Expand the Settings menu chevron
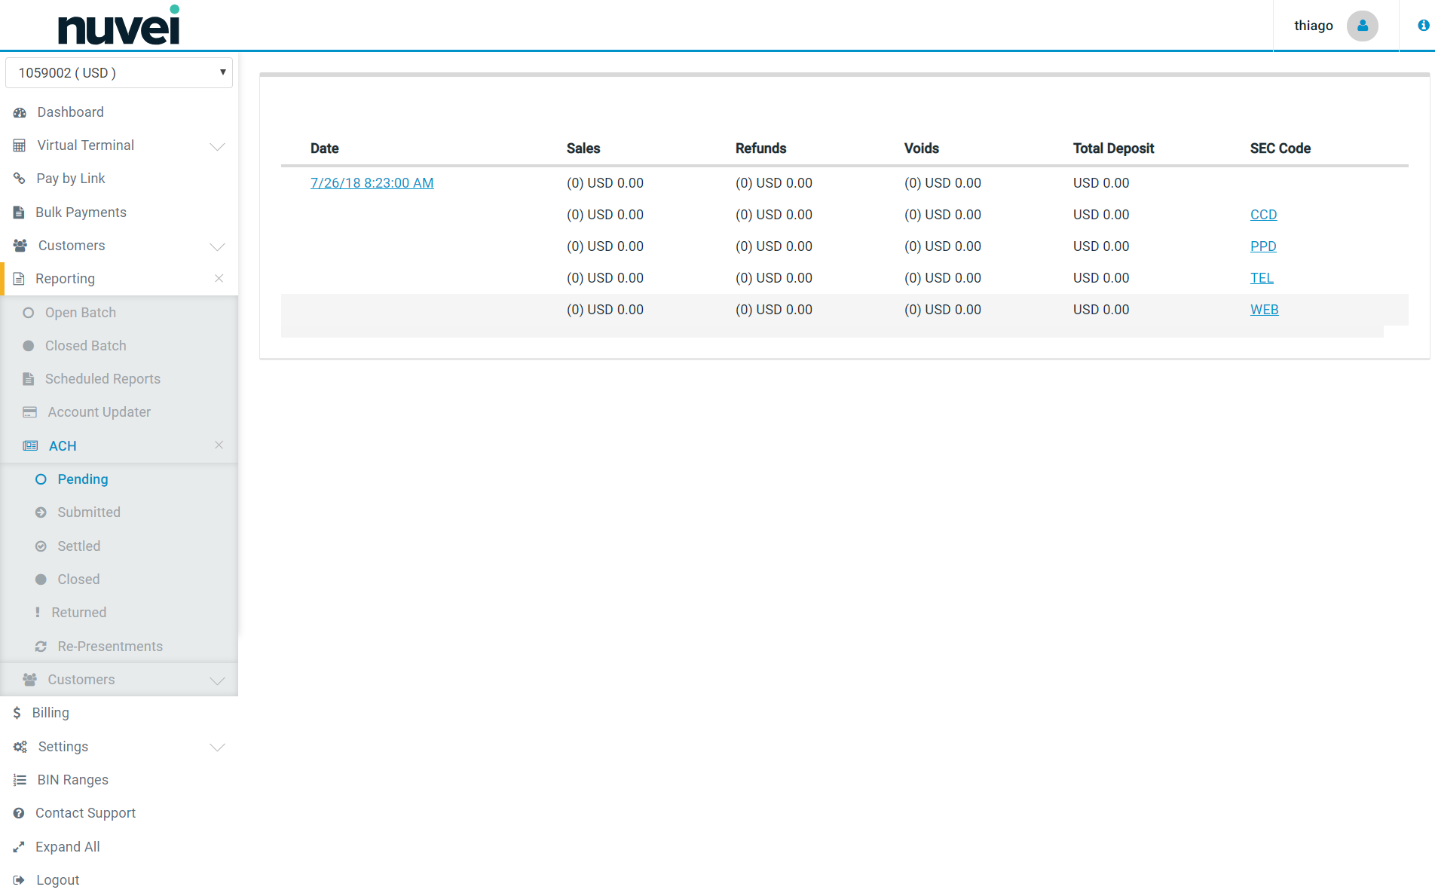Viewport: 1435px width, 896px height. click(217, 748)
